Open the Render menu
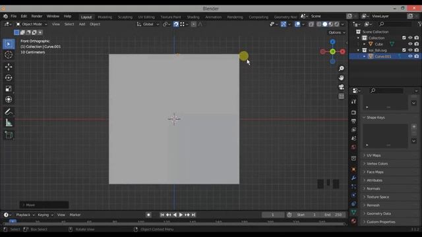Image resolution: width=422 pixels, height=237 pixels. 37,16
